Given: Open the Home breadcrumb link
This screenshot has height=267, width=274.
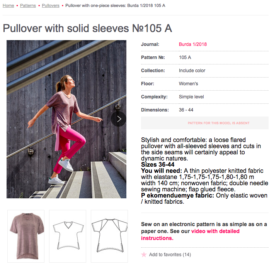Looking at the screenshot, I should [x=9, y=6].
